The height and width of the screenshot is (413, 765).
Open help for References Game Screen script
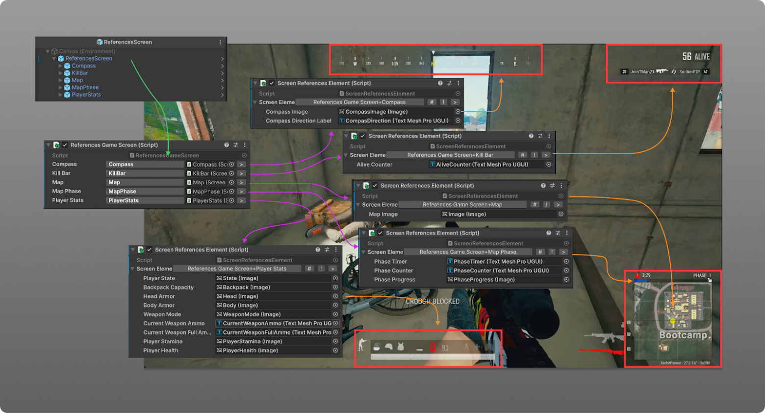[x=227, y=145]
